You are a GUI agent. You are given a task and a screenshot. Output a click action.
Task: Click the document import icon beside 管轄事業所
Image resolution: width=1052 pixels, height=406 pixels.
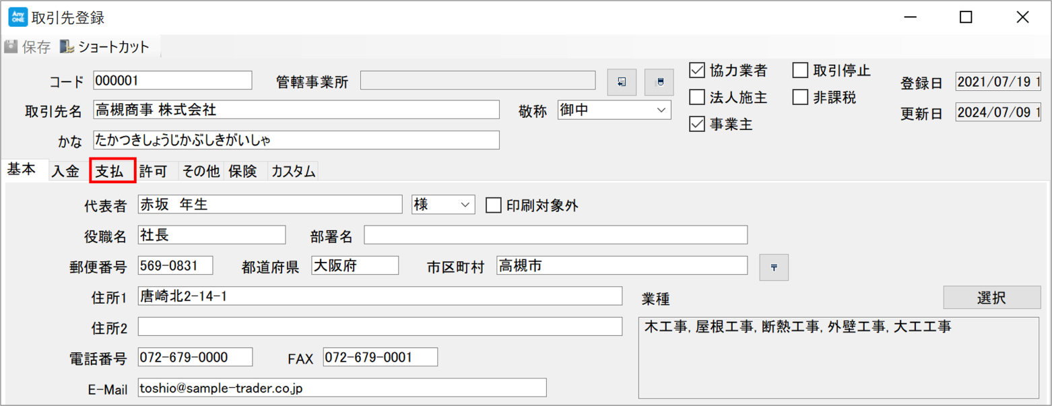pos(621,81)
